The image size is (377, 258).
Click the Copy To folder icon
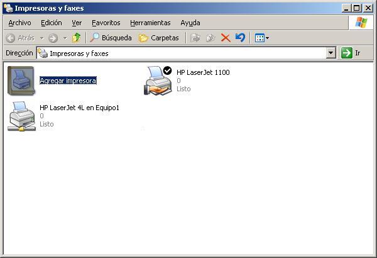click(210, 38)
